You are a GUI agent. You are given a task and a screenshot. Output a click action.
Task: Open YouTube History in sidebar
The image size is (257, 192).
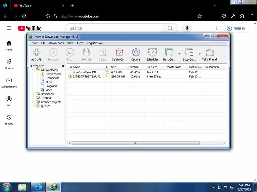tap(9, 120)
